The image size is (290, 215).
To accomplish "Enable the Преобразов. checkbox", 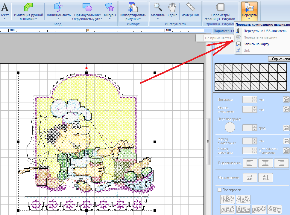I will [220, 190].
